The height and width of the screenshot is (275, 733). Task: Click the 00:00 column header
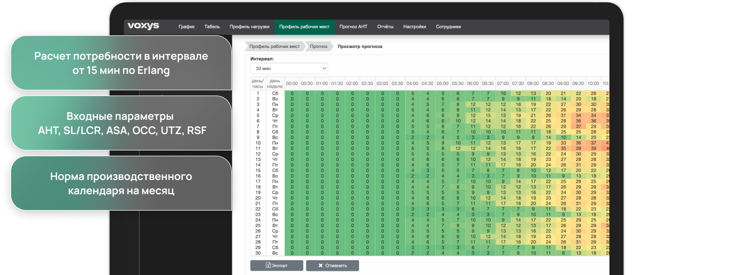coord(292,83)
